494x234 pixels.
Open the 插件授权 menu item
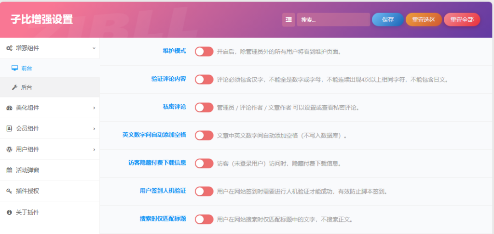(50, 191)
